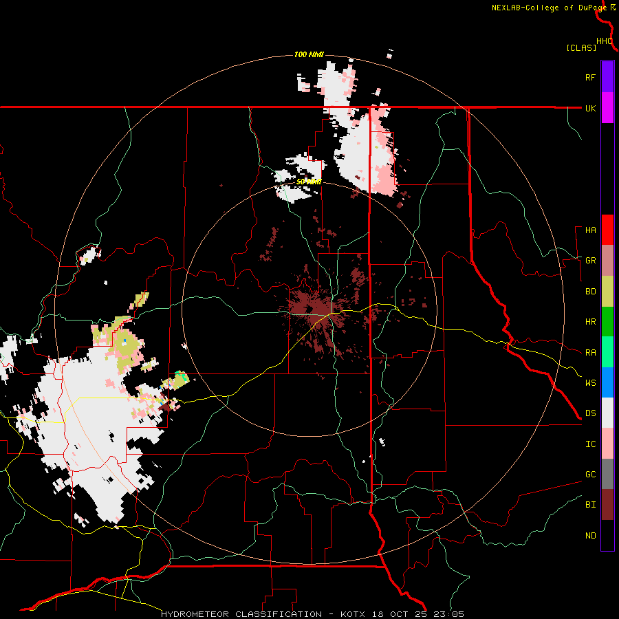619x619 pixels.
Task: Click the IC legend label
Action: coord(590,444)
